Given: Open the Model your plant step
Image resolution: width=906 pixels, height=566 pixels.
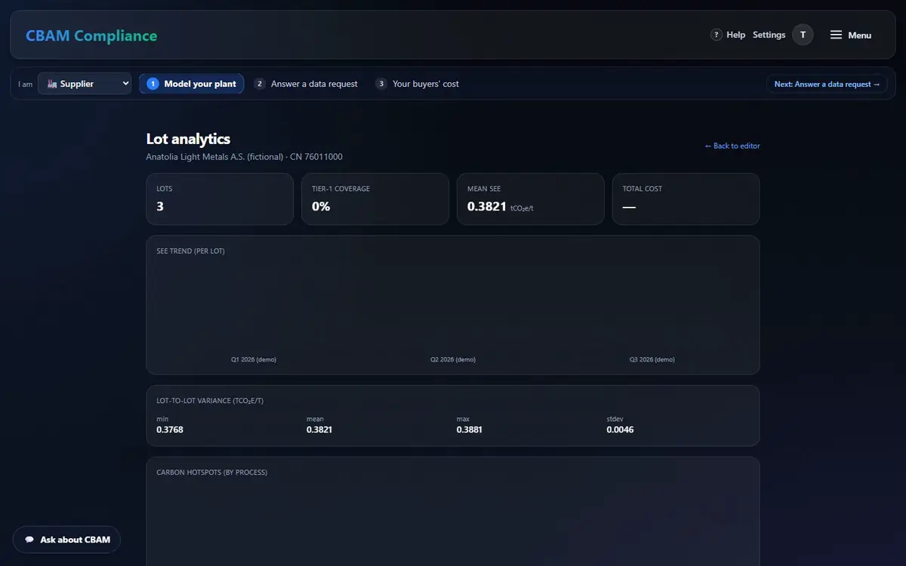Looking at the screenshot, I should [191, 84].
